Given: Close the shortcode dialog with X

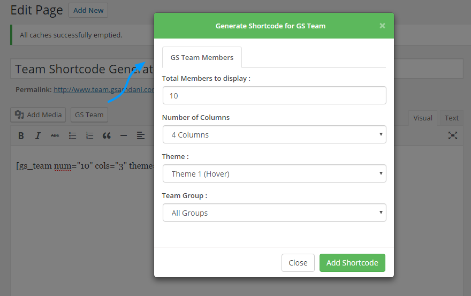Looking at the screenshot, I should pos(382,25).
